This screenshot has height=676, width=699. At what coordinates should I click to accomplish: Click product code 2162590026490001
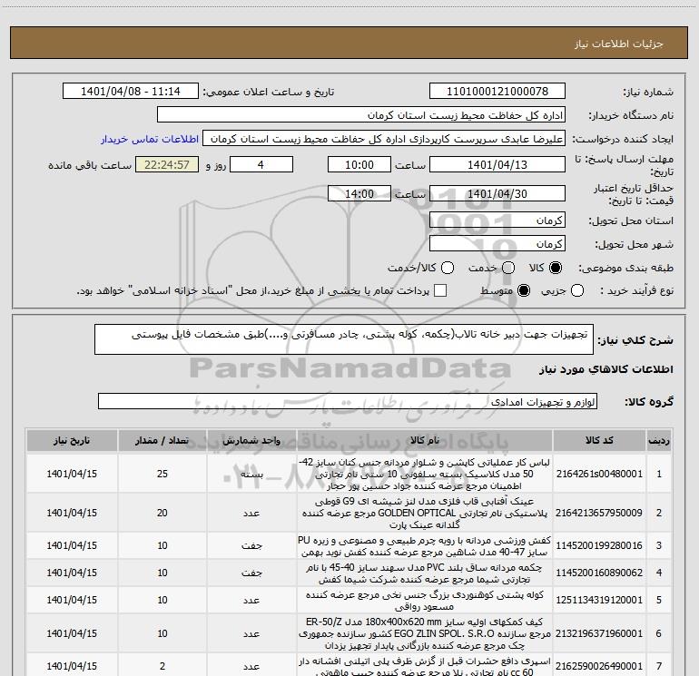coord(599,666)
